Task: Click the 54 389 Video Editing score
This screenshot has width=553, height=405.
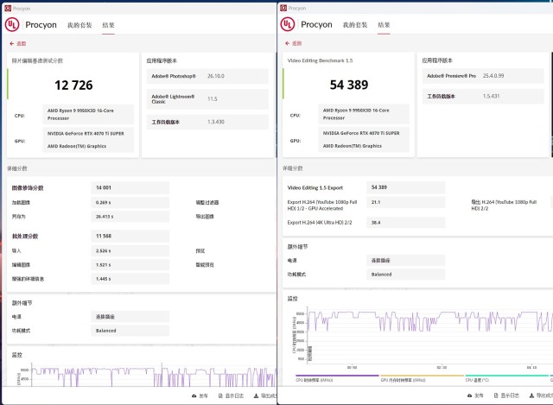Action: (x=348, y=85)
